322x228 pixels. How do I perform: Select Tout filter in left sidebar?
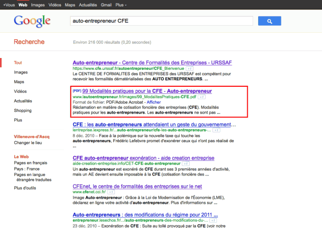pos(18,62)
